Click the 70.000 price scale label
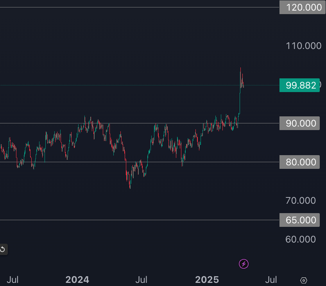Viewport: 326px width, 286px height. [301, 201]
